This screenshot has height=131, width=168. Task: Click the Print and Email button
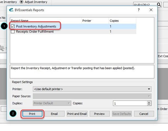77,114
